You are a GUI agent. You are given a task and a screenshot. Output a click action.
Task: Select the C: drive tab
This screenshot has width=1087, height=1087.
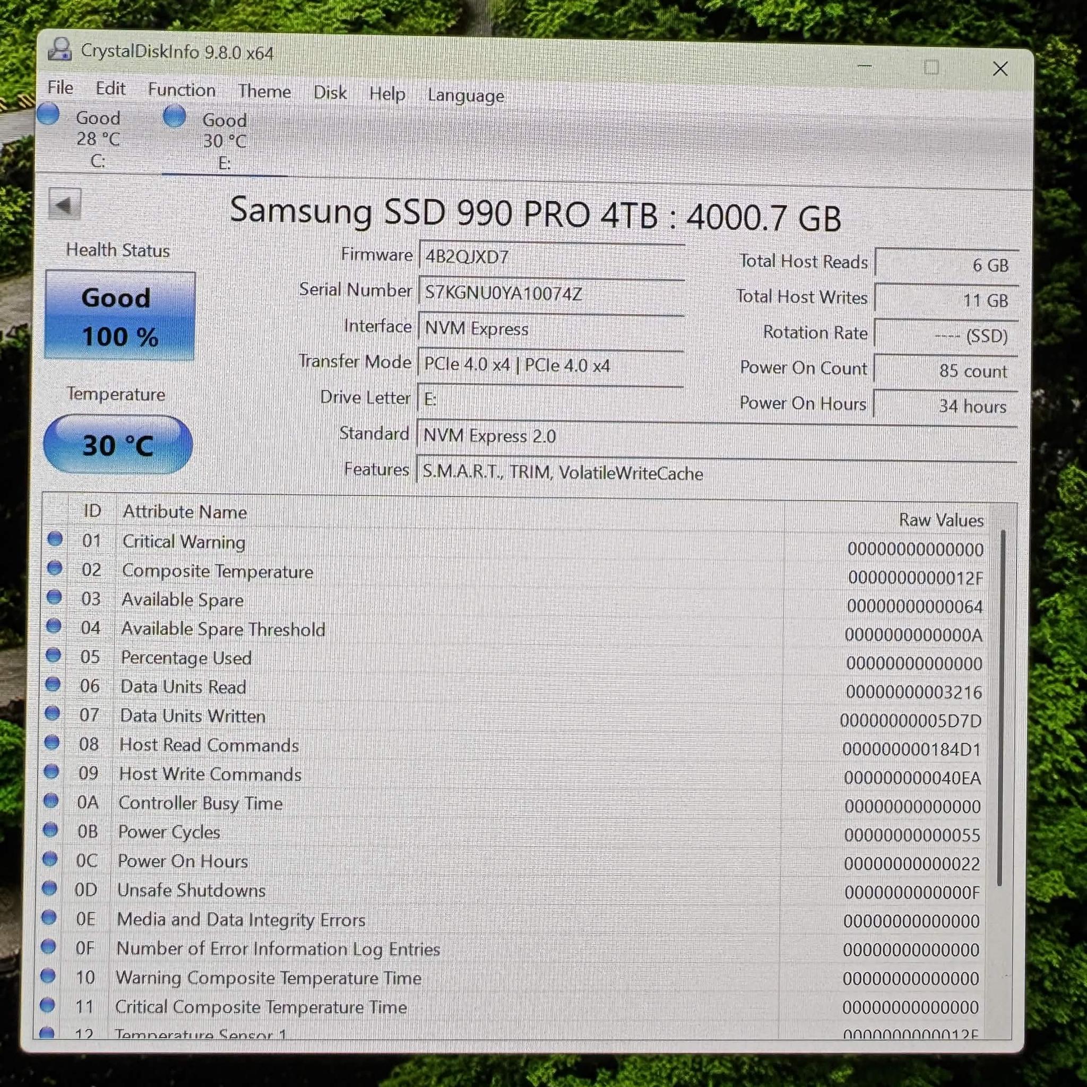click(98, 139)
